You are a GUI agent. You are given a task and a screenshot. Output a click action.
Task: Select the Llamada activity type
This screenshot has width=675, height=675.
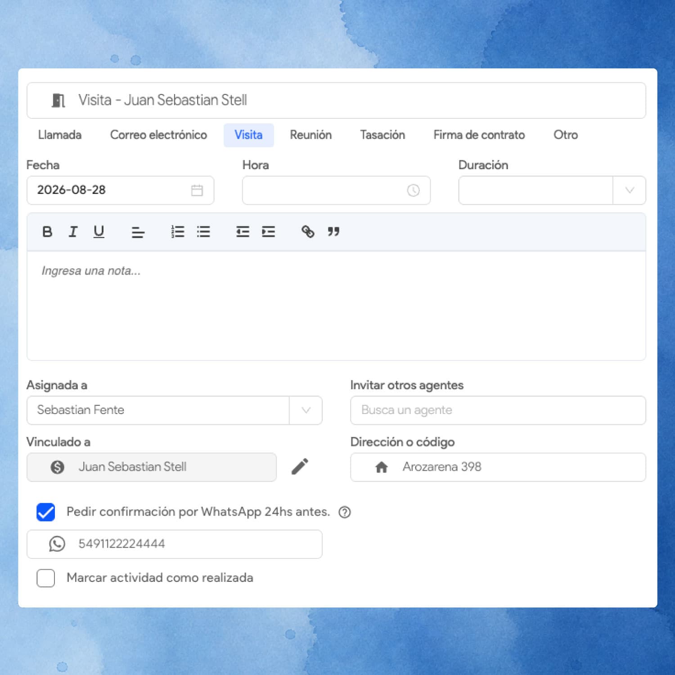point(60,135)
